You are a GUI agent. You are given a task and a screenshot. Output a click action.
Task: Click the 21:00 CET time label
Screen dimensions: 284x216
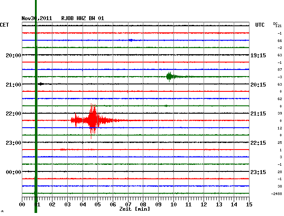(x=14, y=85)
